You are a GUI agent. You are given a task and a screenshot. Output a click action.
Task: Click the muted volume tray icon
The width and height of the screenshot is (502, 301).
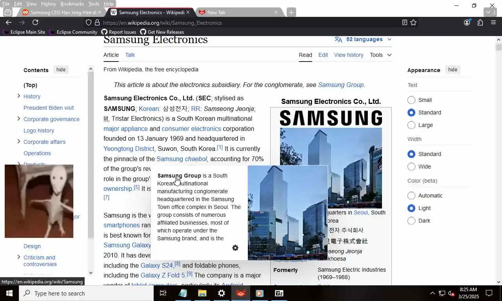point(451,294)
